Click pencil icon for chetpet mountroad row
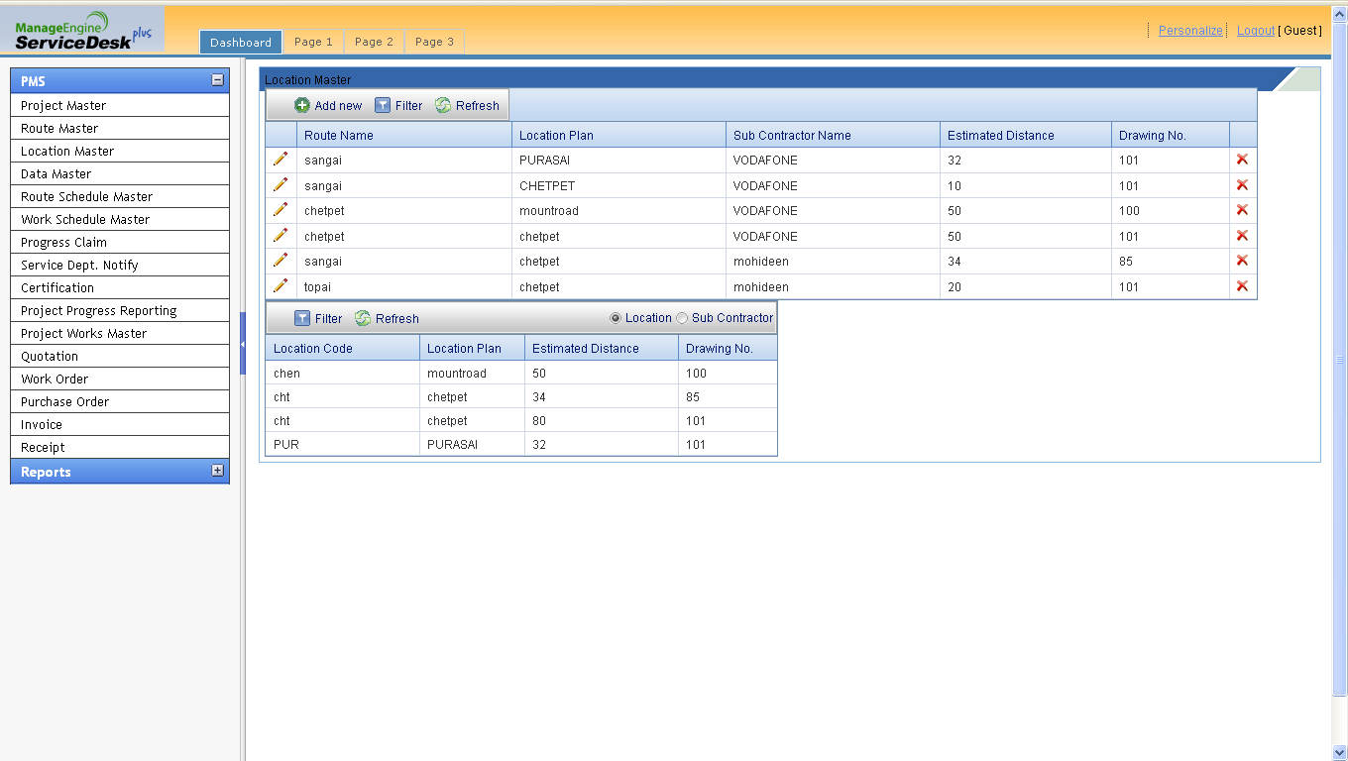 pos(281,209)
